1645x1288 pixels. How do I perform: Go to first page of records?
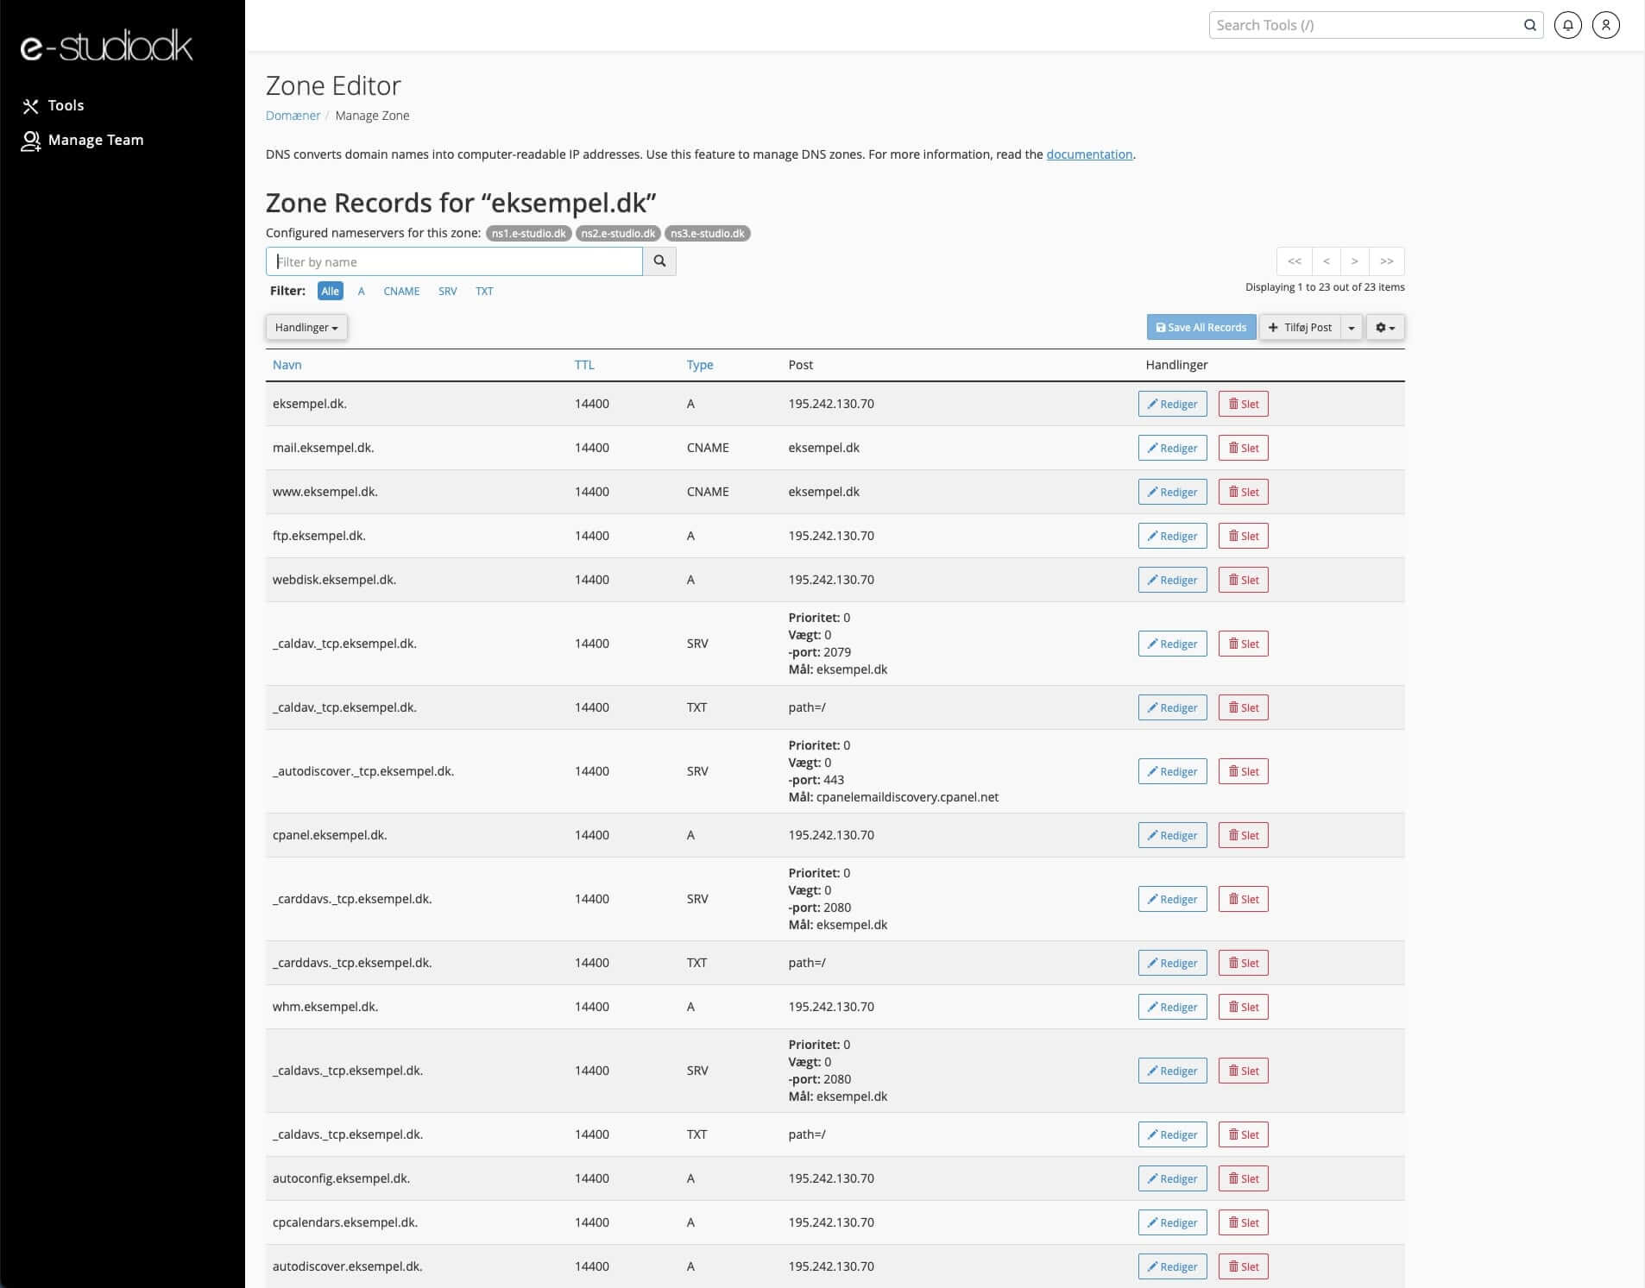1295,261
